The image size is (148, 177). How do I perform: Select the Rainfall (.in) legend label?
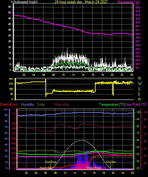pos(9,104)
